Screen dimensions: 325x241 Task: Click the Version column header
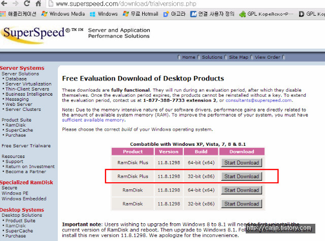(169, 151)
